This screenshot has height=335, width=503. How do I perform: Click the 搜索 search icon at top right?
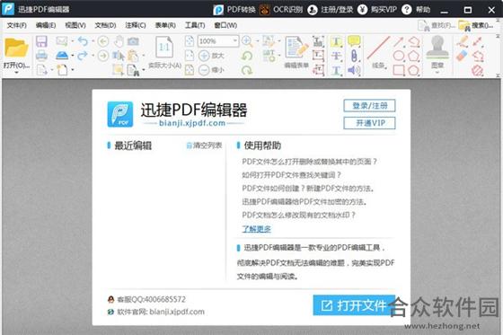coord(464,25)
